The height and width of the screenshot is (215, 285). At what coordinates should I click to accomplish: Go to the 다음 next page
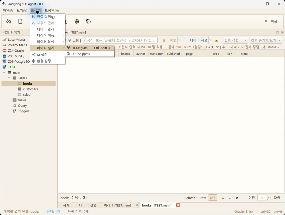(277, 198)
